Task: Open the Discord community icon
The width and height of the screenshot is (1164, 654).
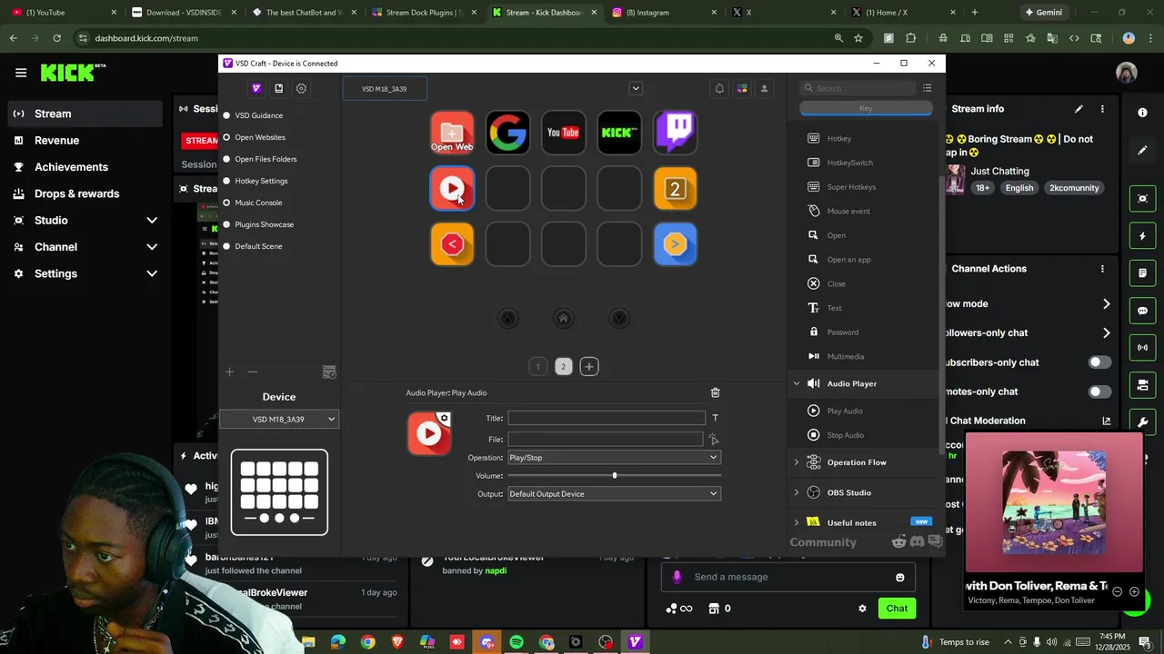Action: point(917,541)
